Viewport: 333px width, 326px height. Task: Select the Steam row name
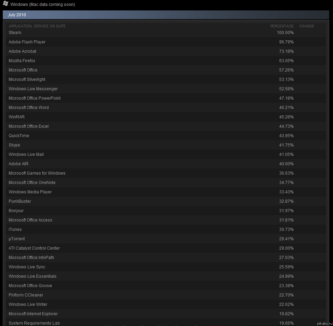tap(15, 33)
